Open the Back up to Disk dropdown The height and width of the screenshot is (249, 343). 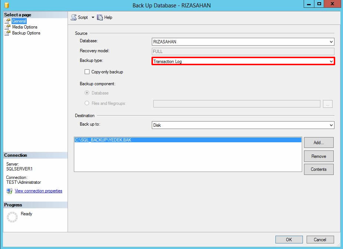click(243, 125)
